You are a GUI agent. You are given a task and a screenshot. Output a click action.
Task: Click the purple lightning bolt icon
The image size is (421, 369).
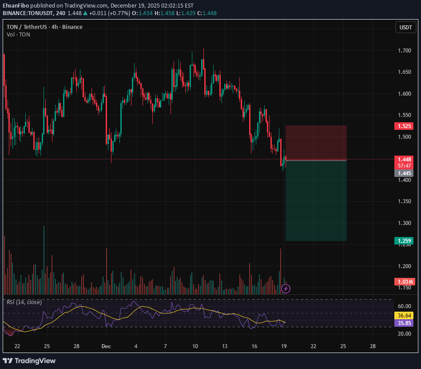(286, 289)
